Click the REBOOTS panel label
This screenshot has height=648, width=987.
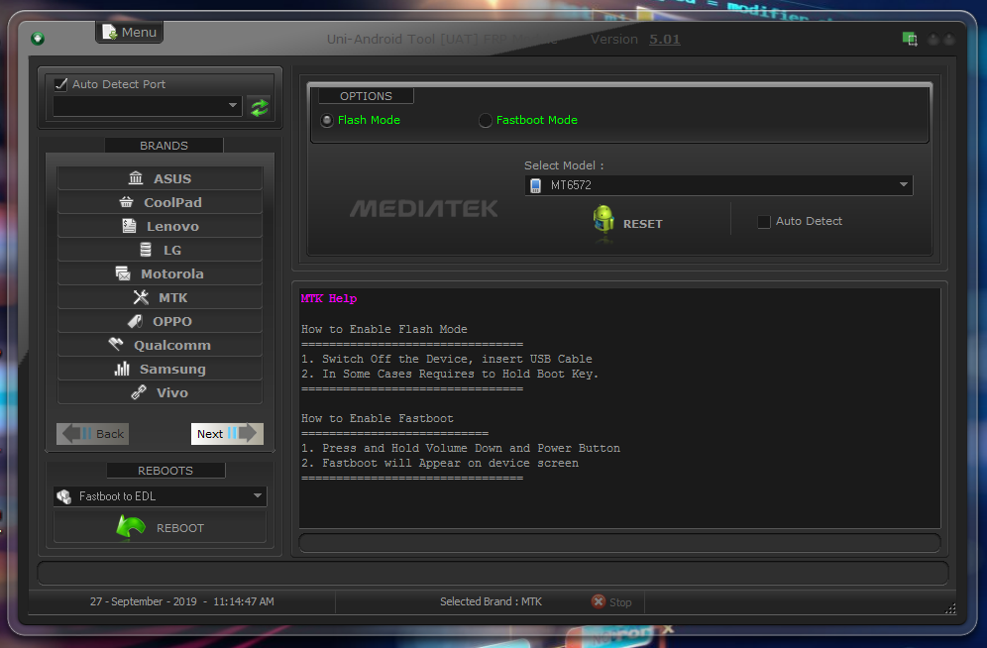tap(165, 471)
